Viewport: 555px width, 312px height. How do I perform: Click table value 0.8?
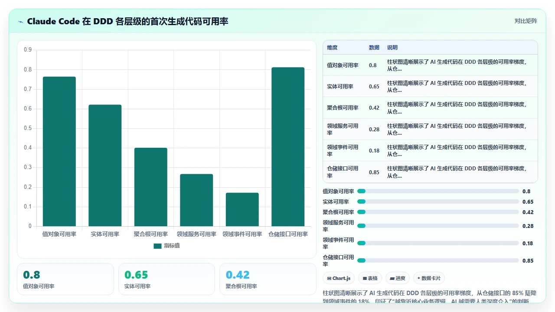[373, 65]
